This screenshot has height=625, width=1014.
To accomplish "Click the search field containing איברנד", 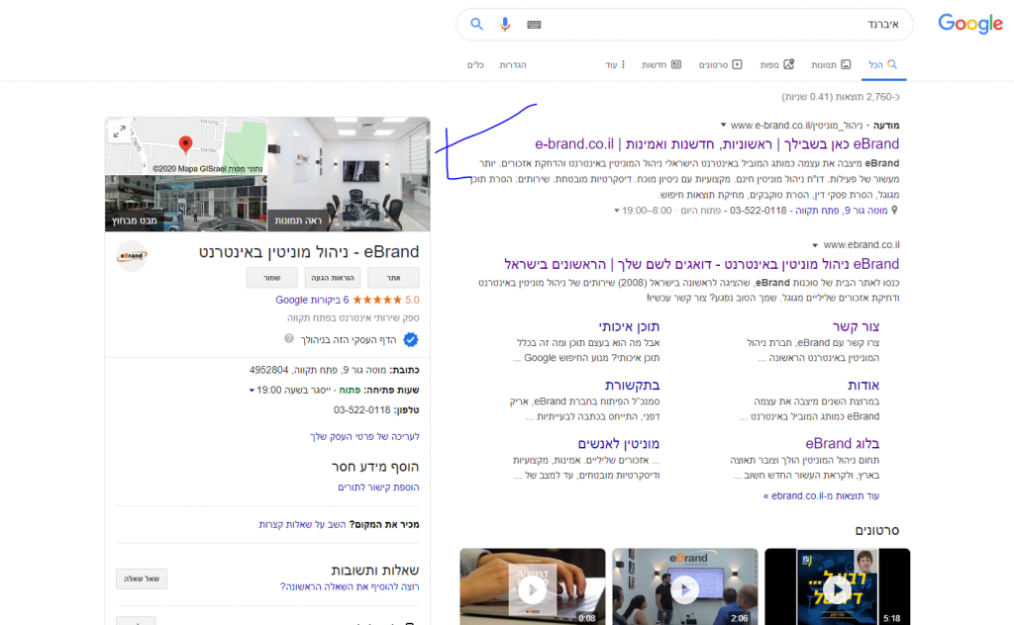I will click(x=685, y=25).
